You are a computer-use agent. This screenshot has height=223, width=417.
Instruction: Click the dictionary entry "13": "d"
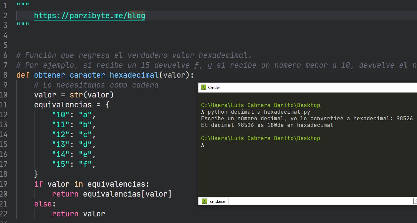coord(74,144)
